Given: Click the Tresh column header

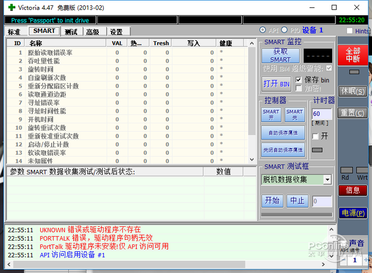Looking at the screenshot, I should (x=160, y=43).
